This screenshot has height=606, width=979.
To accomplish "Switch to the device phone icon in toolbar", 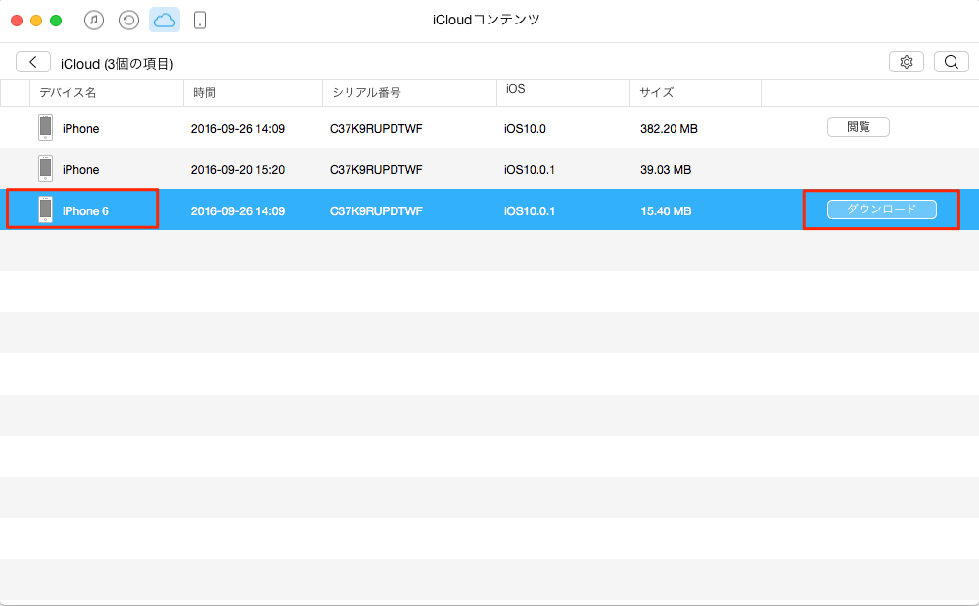I will 199,20.
